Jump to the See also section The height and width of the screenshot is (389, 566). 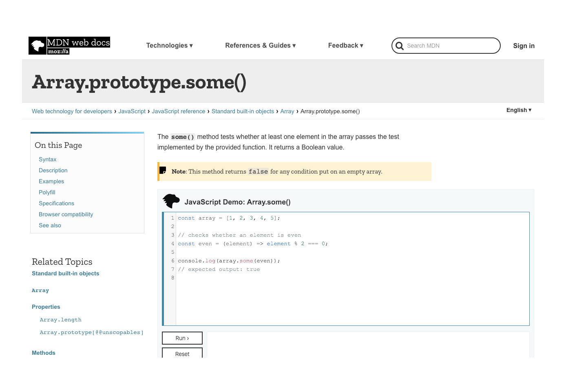click(50, 225)
